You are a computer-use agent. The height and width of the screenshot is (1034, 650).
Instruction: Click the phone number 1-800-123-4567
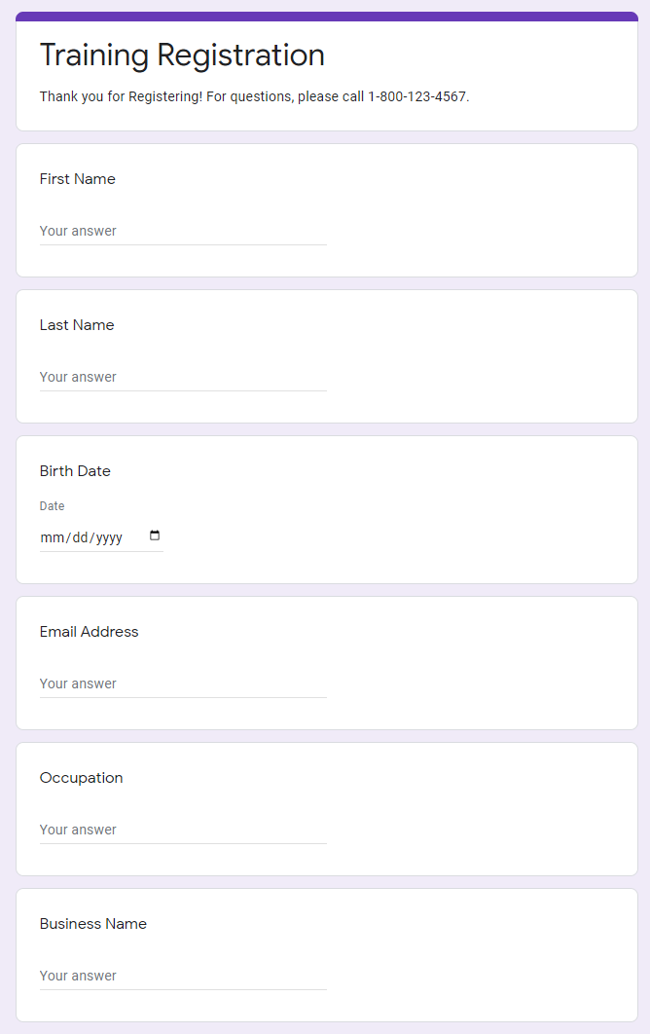point(417,97)
